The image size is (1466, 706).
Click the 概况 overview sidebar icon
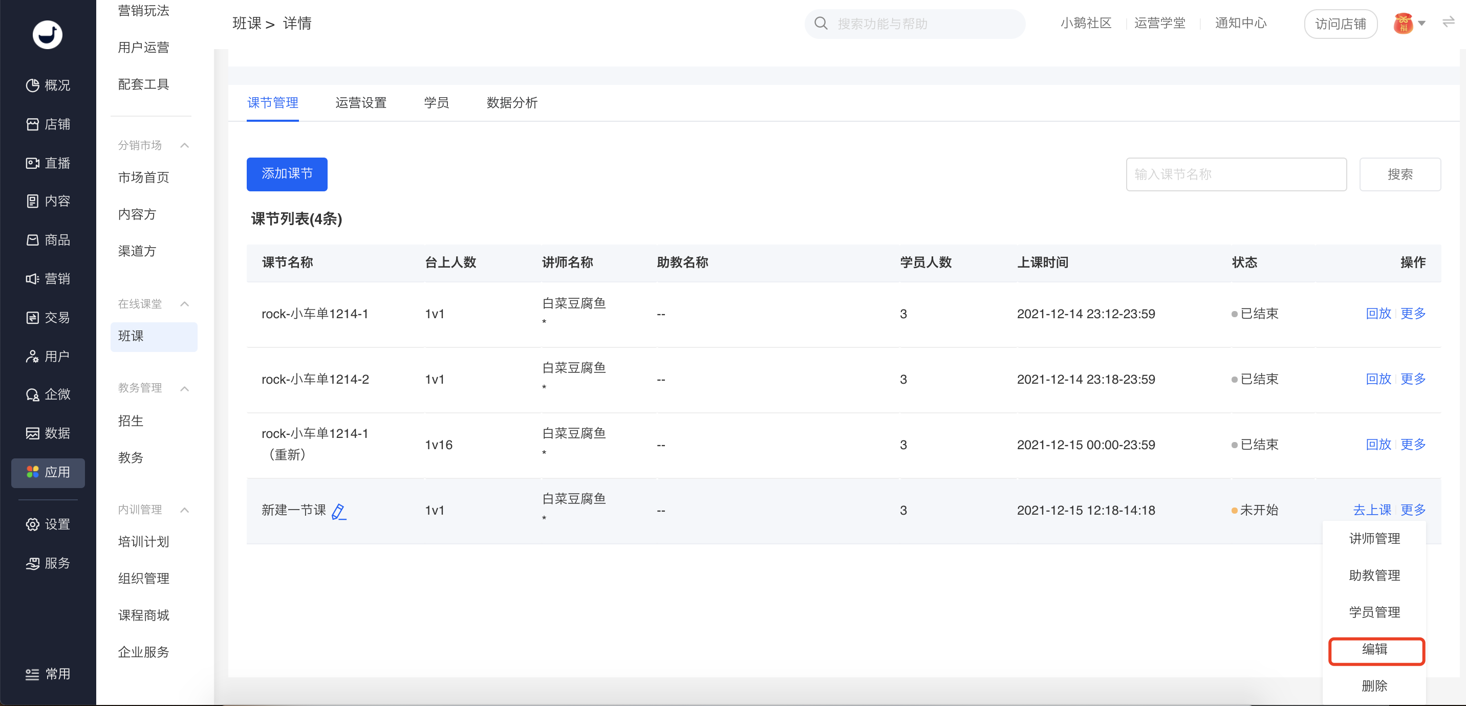pos(32,85)
